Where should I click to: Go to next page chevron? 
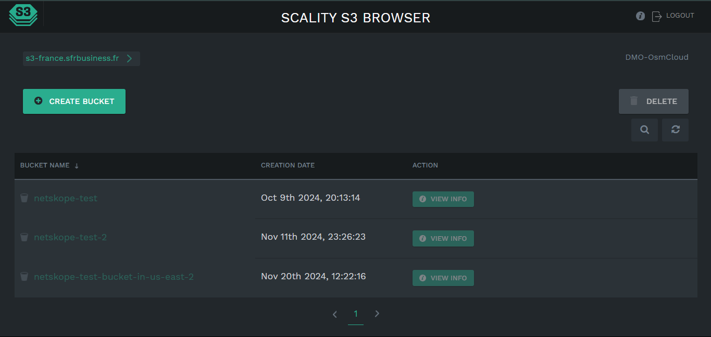377,314
